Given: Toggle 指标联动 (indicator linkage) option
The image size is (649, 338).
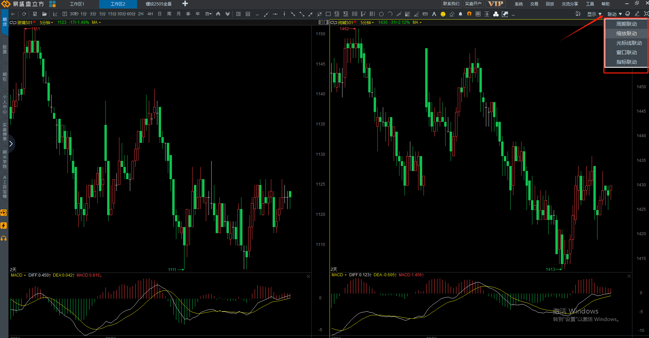Looking at the screenshot, I should tap(626, 62).
